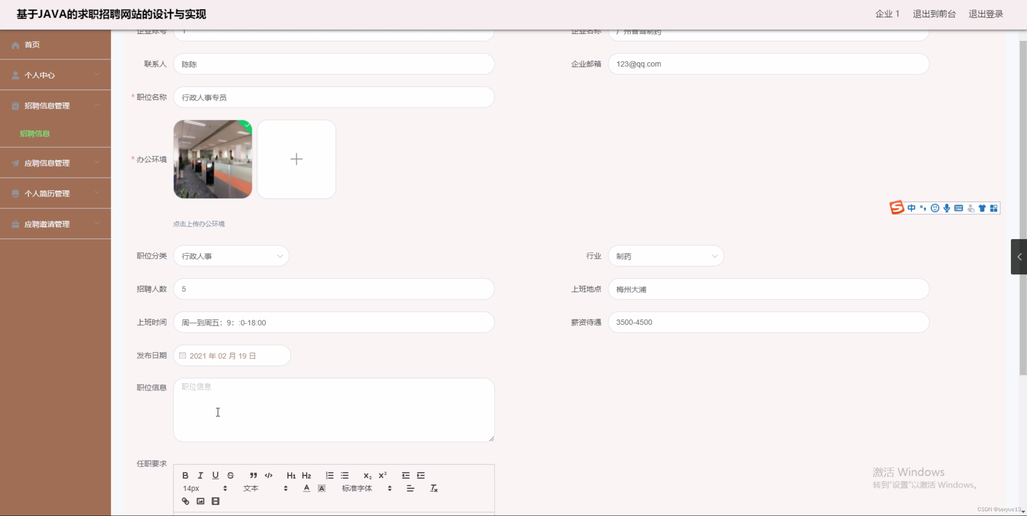Click the clear formatting icon
This screenshot has width=1027, height=516.
pos(433,488)
